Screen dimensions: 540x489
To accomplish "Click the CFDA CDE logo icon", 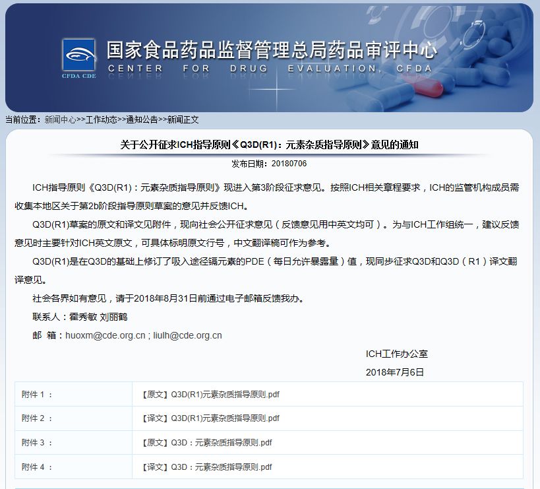I will coord(79,59).
